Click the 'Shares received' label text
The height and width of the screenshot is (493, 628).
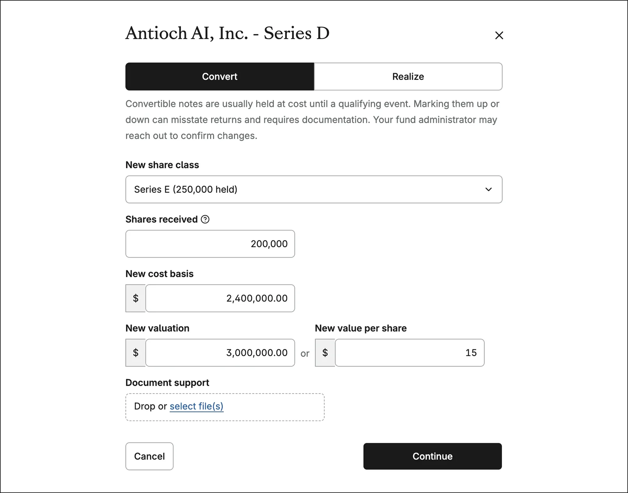click(x=162, y=219)
